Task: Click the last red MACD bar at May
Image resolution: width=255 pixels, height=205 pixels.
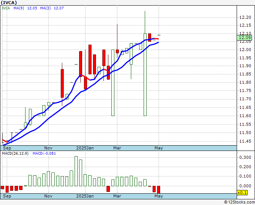Action: point(159,190)
